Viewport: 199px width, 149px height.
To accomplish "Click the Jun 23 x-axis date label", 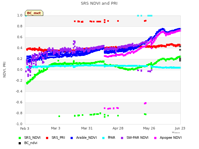I will coord(180,128).
